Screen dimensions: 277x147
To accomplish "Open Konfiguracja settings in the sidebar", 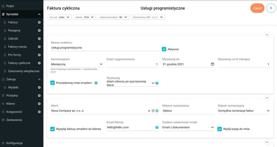I will click(x=14, y=143).
